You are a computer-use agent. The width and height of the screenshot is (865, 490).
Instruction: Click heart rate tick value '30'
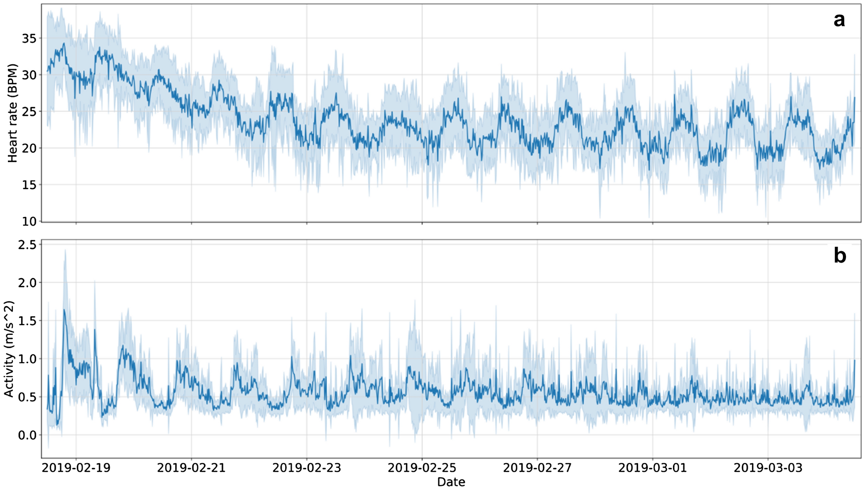[x=29, y=75]
